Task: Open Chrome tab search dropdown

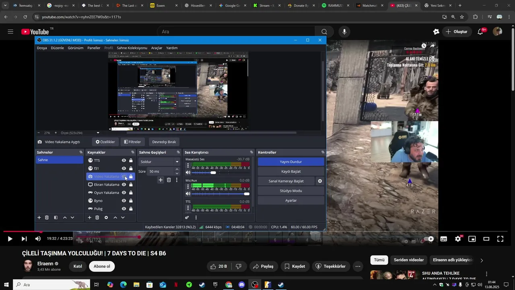Action: click(5, 6)
